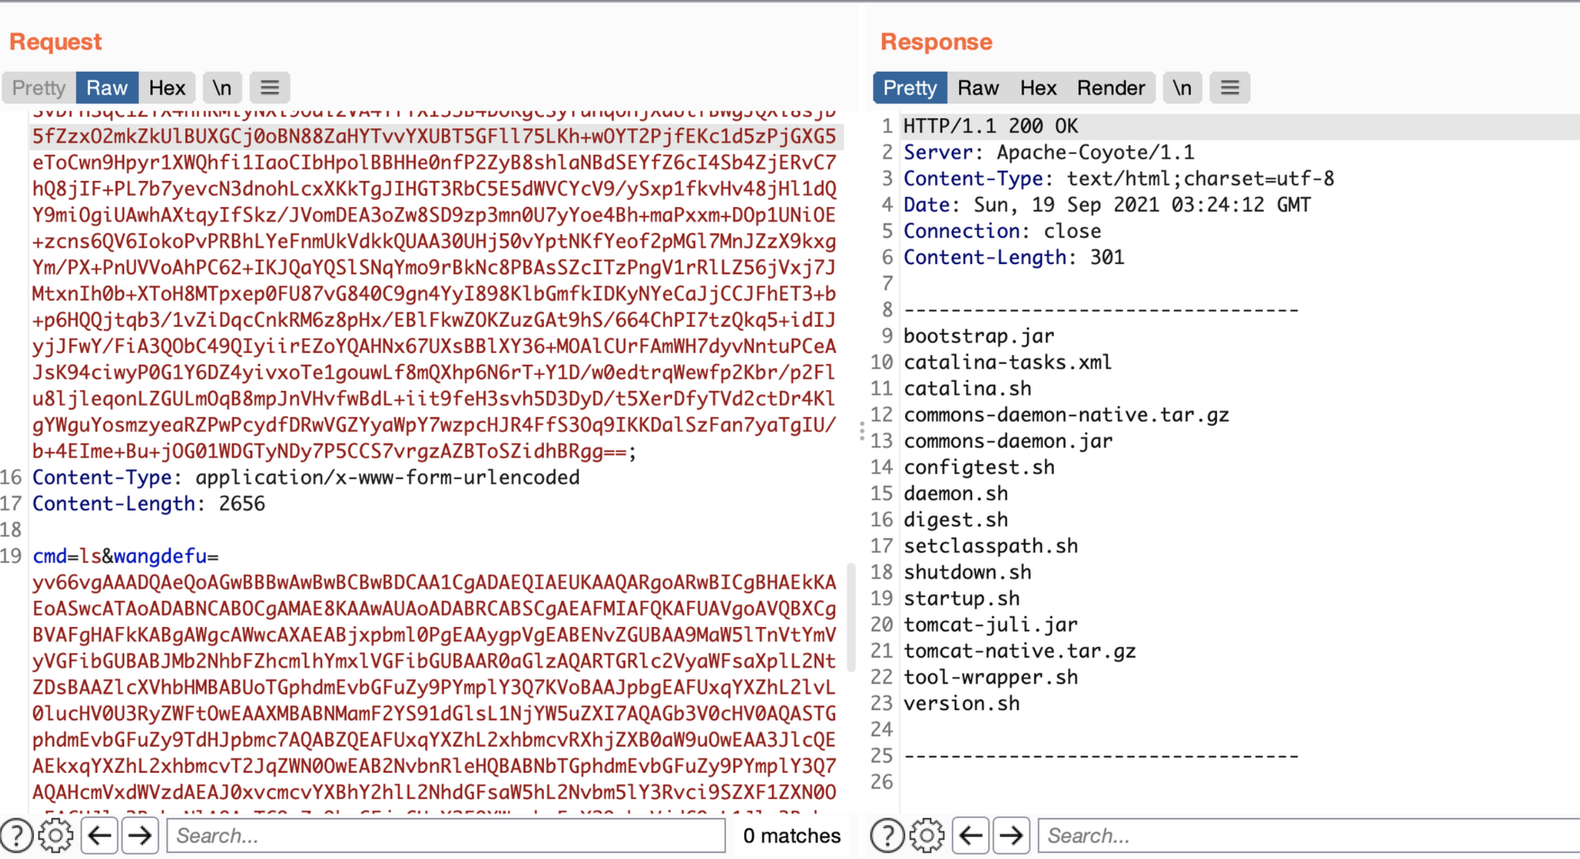The height and width of the screenshot is (859, 1580).
Task: Toggle non-printable characters in Response
Action: coord(1182,88)
